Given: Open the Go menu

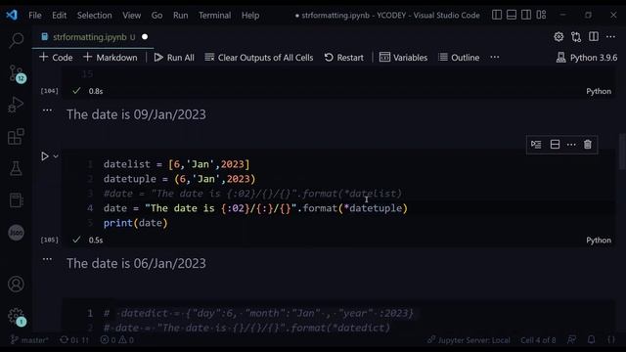Looking at the screenshot, I should pos(156,16).
